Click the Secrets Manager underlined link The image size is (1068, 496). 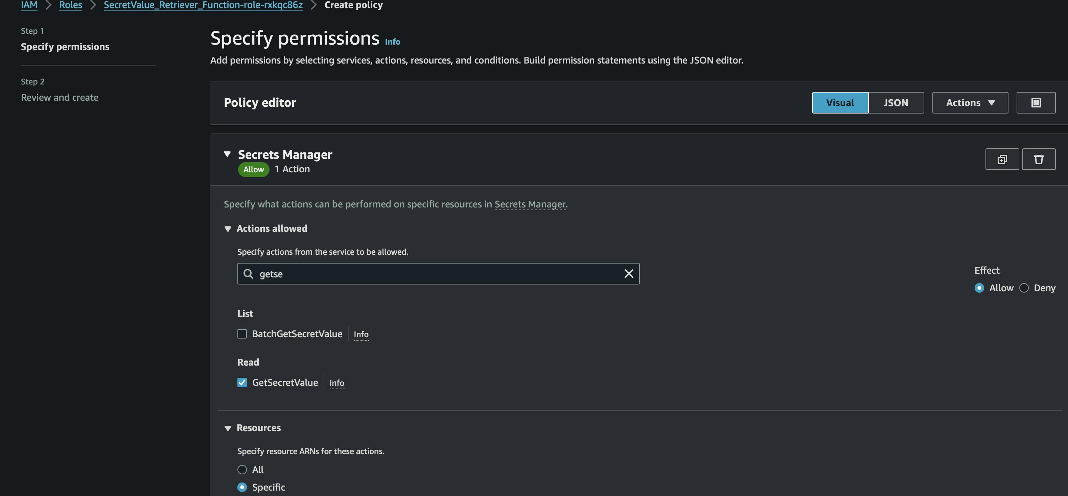point(530,204)
